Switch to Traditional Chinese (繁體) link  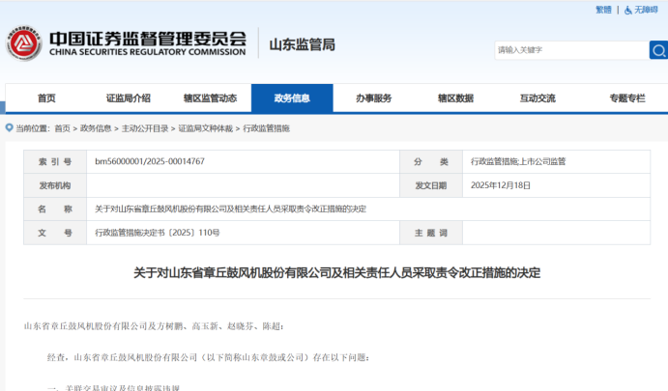[603, 10]
